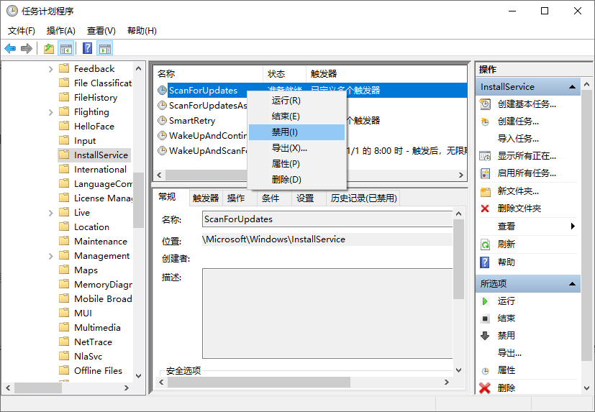
Task: Click the actions pane vertical scrollbar down arrow
Action: (x=586, y=388)
